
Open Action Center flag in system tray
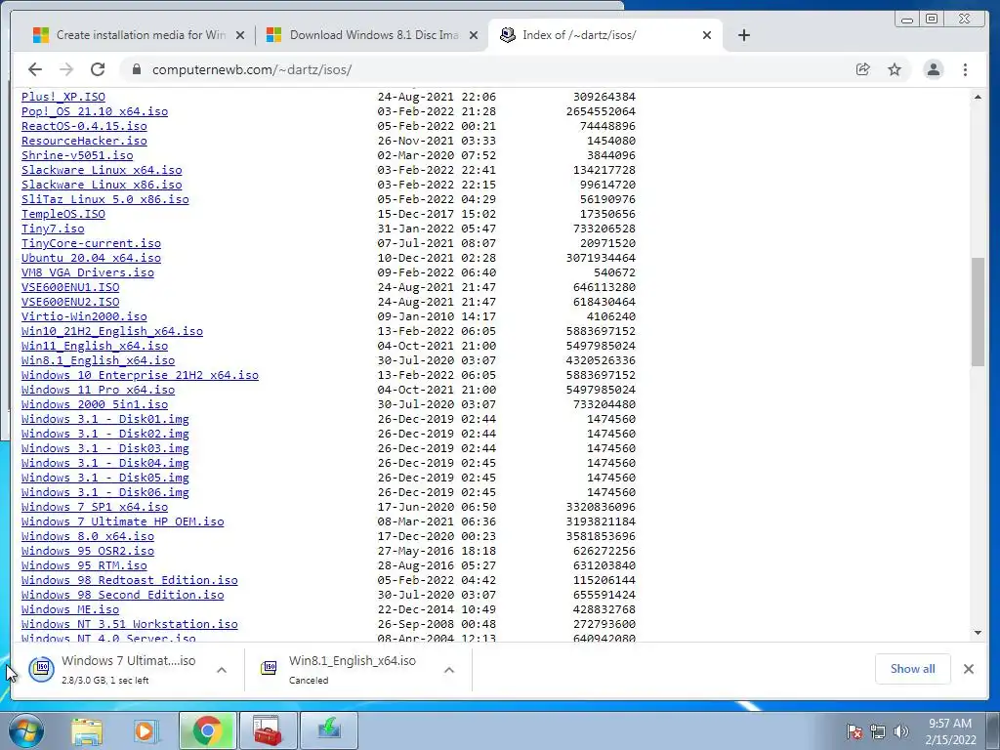[854, 731]
